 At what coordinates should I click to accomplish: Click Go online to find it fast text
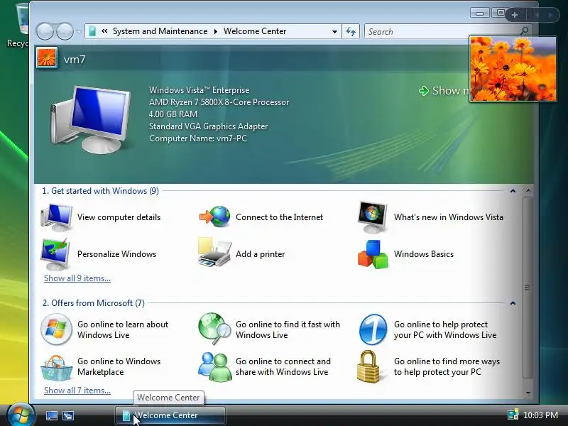pos(288,329)
